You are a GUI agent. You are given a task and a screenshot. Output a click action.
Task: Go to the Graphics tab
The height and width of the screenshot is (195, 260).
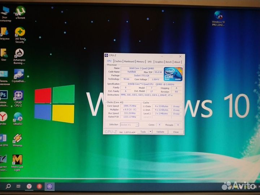(x=159, y=62)
